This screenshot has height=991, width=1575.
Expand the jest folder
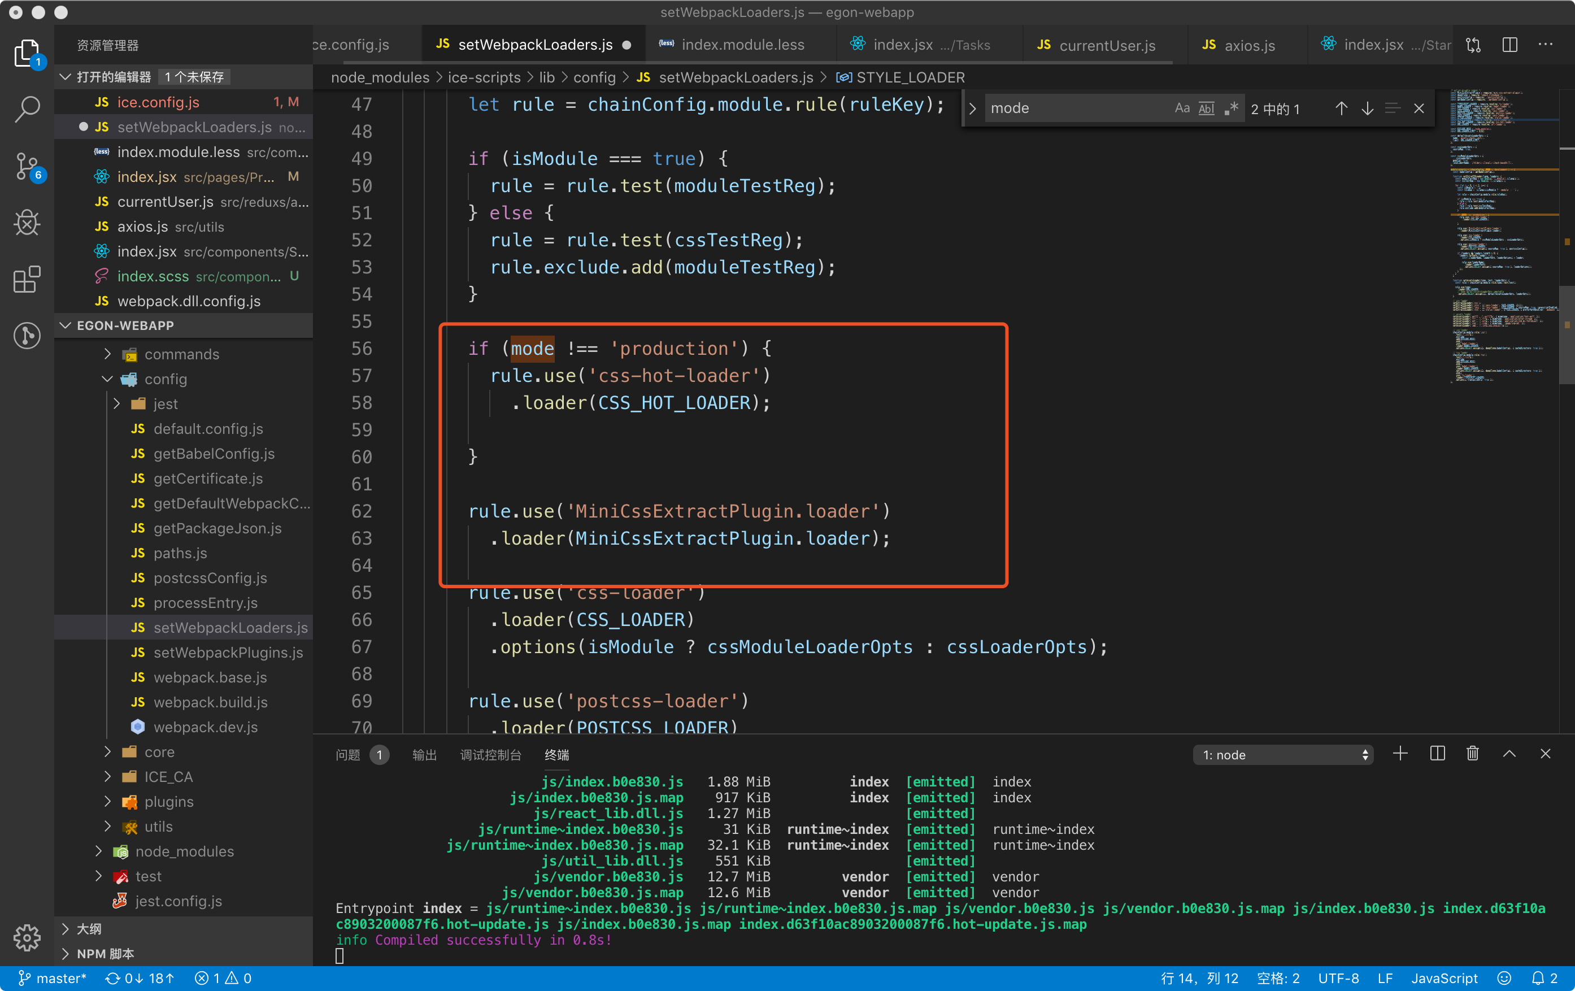pyautogui.click(x=117, y=403)
